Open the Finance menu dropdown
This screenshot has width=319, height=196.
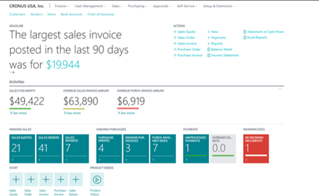62,6
